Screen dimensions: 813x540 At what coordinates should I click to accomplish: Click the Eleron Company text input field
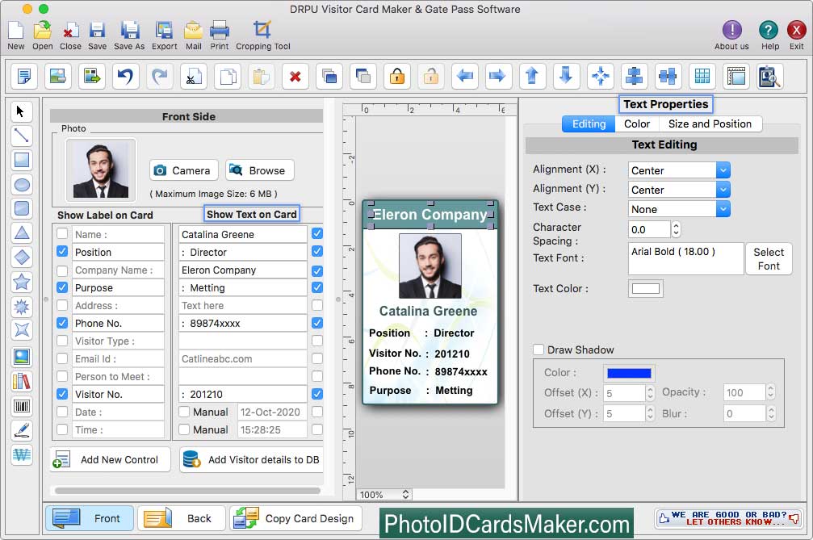tap(243, 270)
